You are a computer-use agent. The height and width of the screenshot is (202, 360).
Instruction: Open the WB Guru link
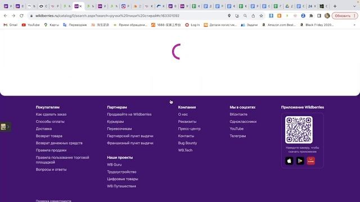pos(114,164)
